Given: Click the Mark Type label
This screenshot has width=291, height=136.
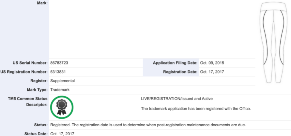Looking at the screenshot, I should 37,90.
